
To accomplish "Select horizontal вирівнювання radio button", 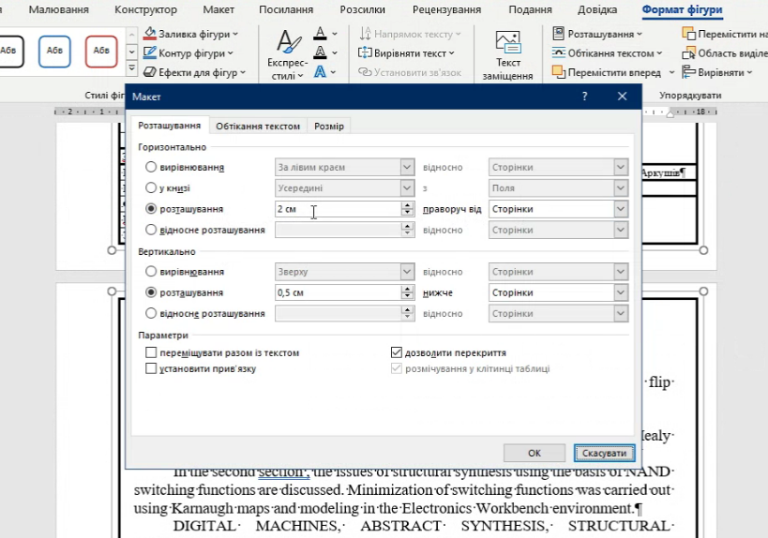I will (151, 167).
